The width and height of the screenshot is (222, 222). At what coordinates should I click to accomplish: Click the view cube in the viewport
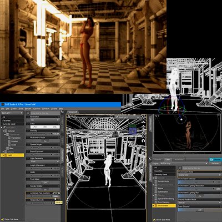tap(133, 129)
